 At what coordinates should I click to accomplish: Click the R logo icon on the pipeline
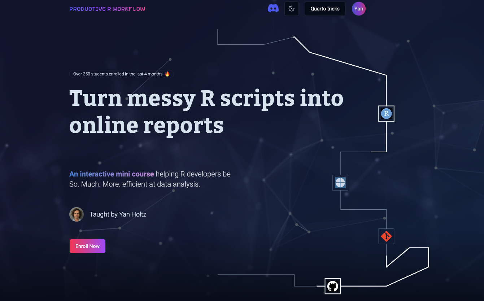(386, 114)
